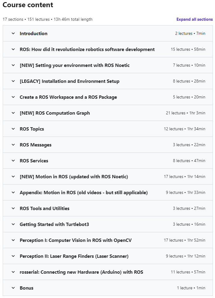Click the Bonus section title
215x298 pixels.
click(26, 288)
